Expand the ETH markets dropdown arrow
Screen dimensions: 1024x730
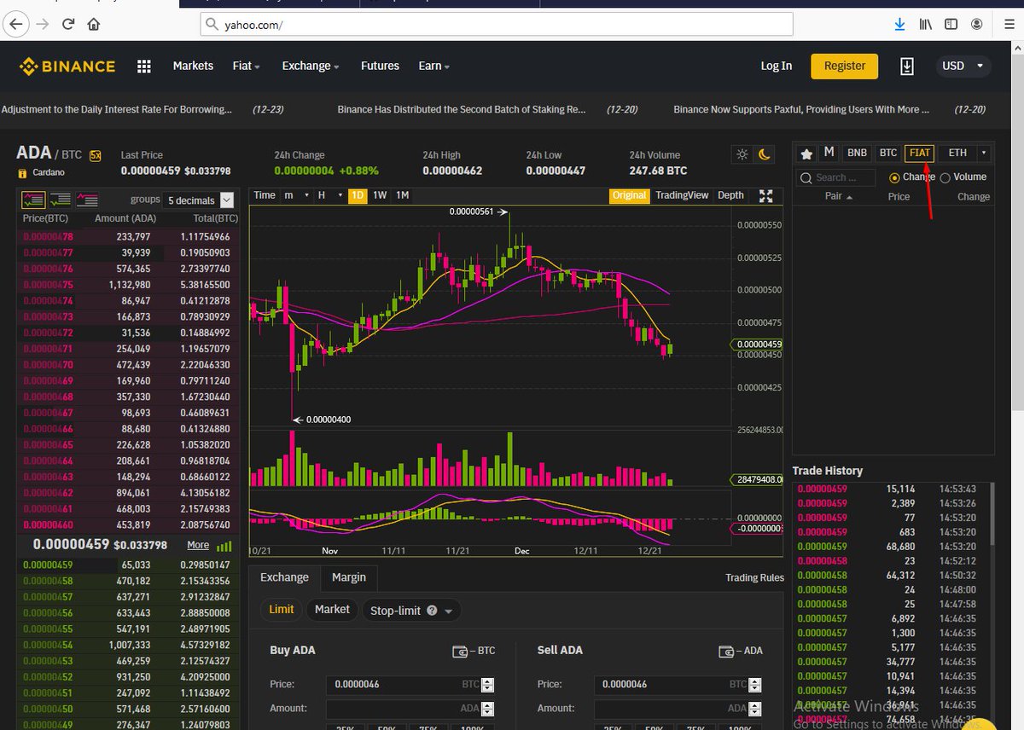coord(984,154)
